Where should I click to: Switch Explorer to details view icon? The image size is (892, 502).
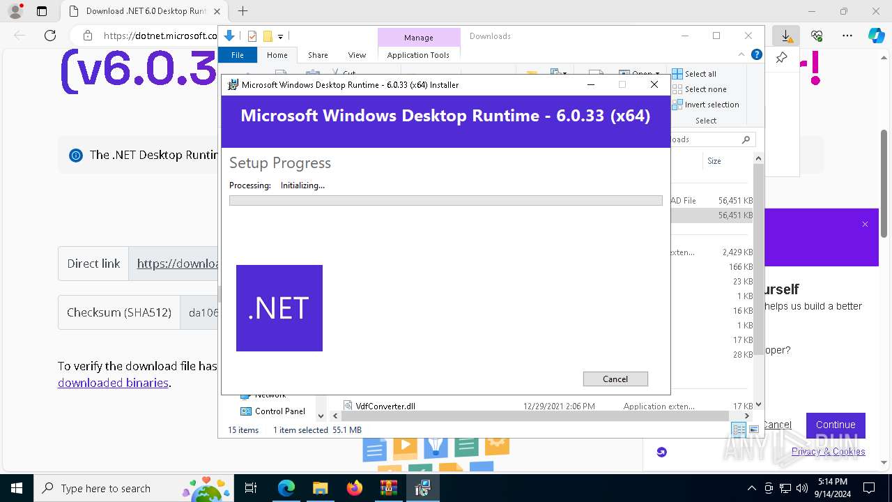(739, 430)
